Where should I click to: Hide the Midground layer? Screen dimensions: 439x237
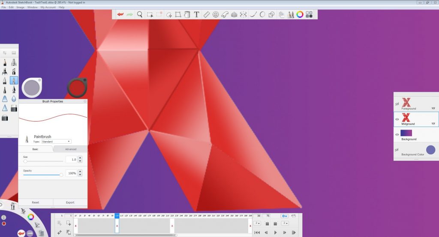(x=397, y=119)
